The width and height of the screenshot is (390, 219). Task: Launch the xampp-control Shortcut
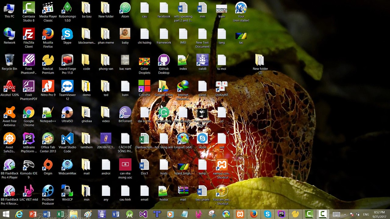pos(222,169)
